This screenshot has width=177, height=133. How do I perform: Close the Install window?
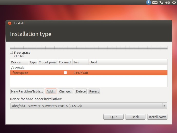click(10, 23)
